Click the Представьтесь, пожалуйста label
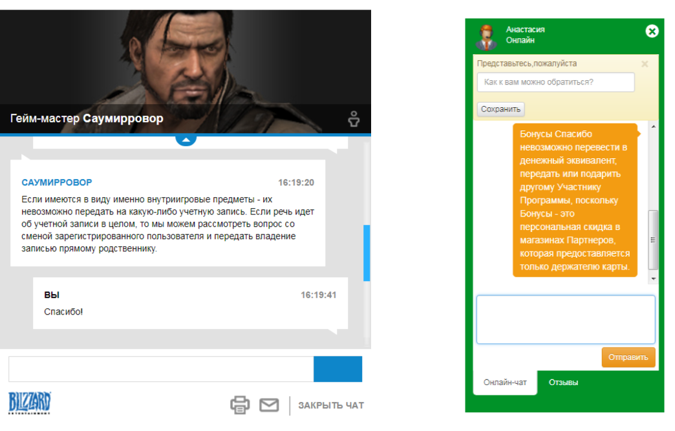 click(527, 64)
